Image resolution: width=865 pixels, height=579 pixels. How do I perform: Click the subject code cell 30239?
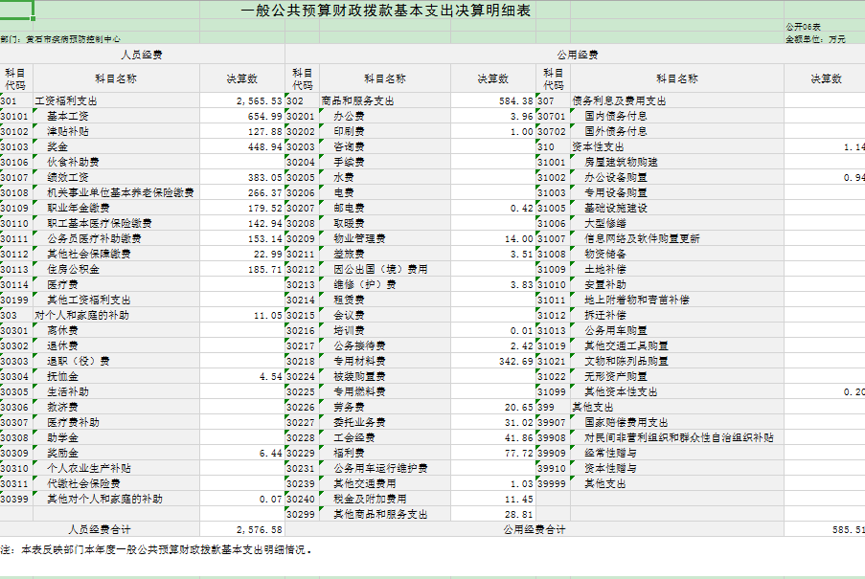301,483
